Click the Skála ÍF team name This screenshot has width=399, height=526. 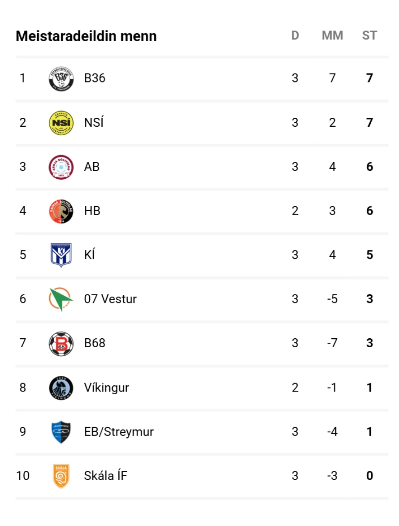coord(105,476)
